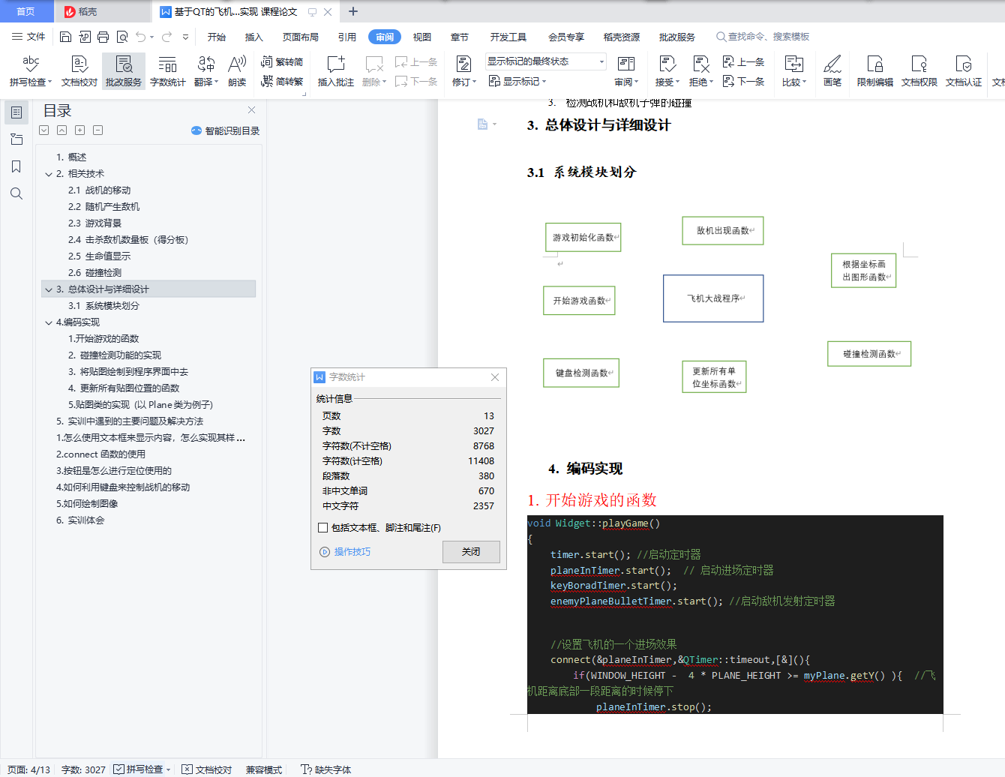The width and height of the screenshot is (1005, 777).
Task: Convert text with 繁转简
Action: pyautogui.click(x=282, y=62)
